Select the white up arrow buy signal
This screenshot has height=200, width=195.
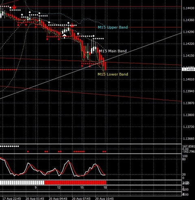coord(65,36)
